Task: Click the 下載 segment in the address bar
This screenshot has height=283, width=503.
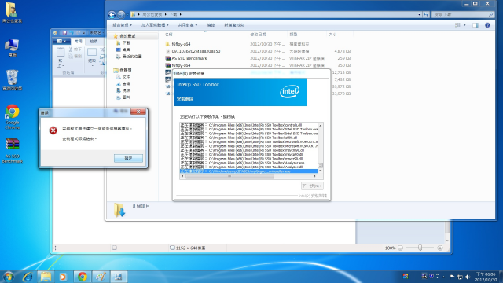Action: click(x=173, y=14)
